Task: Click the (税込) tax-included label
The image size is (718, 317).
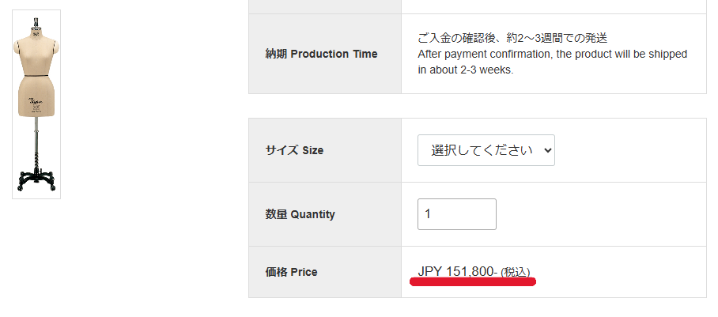Action: [516, 272]
